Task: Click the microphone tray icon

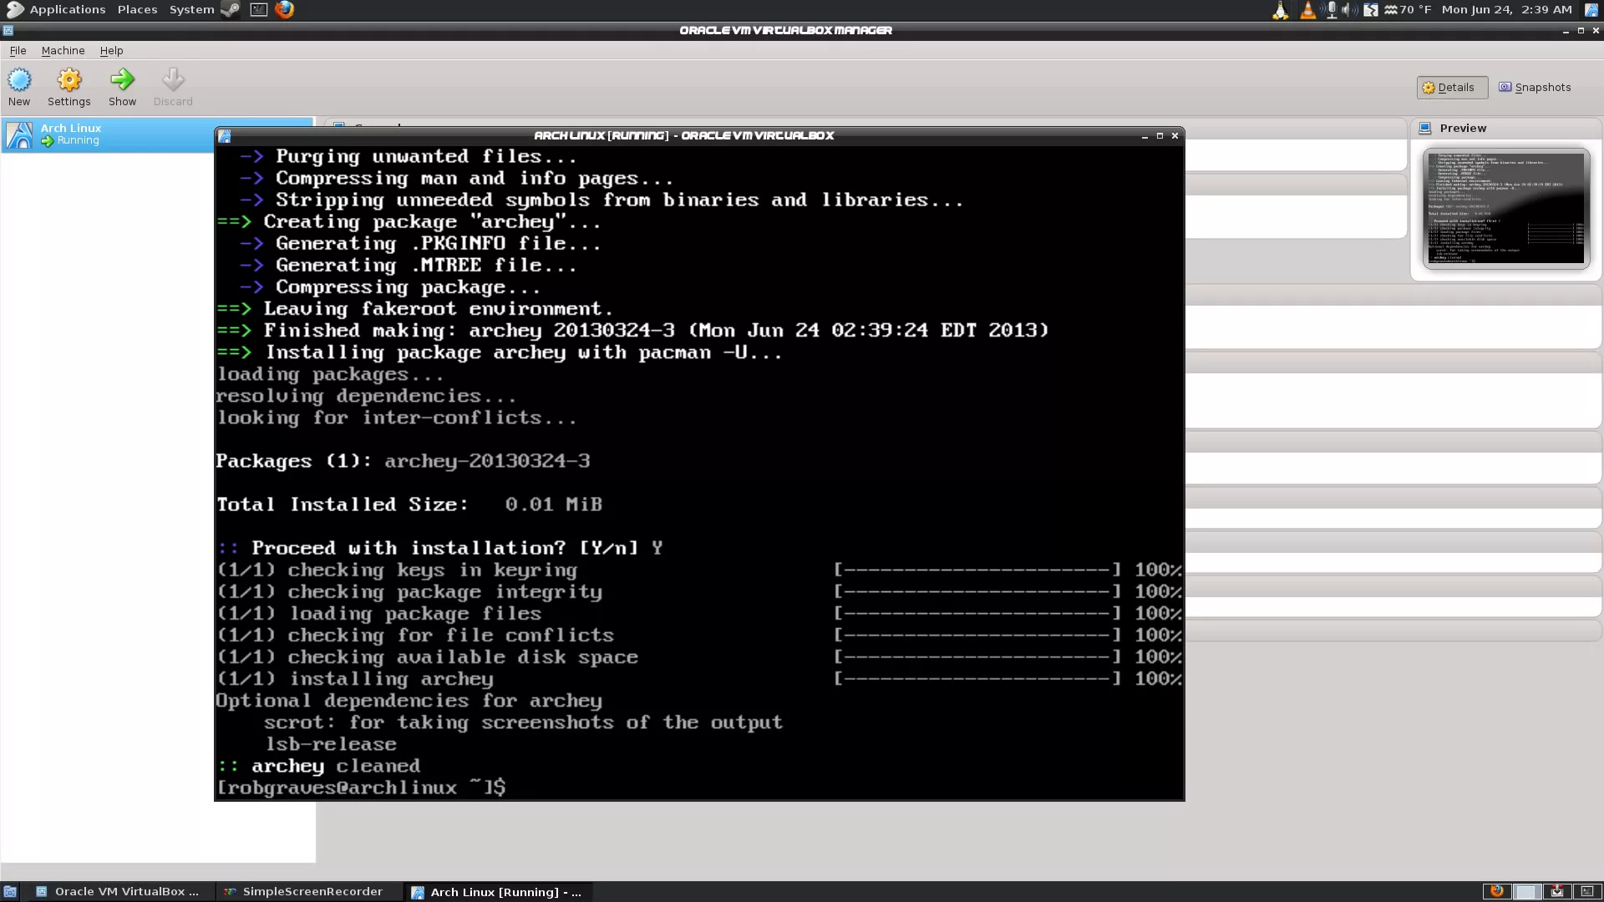Action: click(x=1332, y=10)
